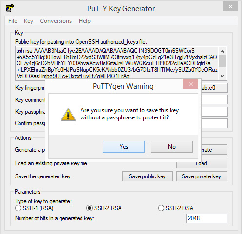Open the File menu
242x234 pixels.
tap(13, 21)
